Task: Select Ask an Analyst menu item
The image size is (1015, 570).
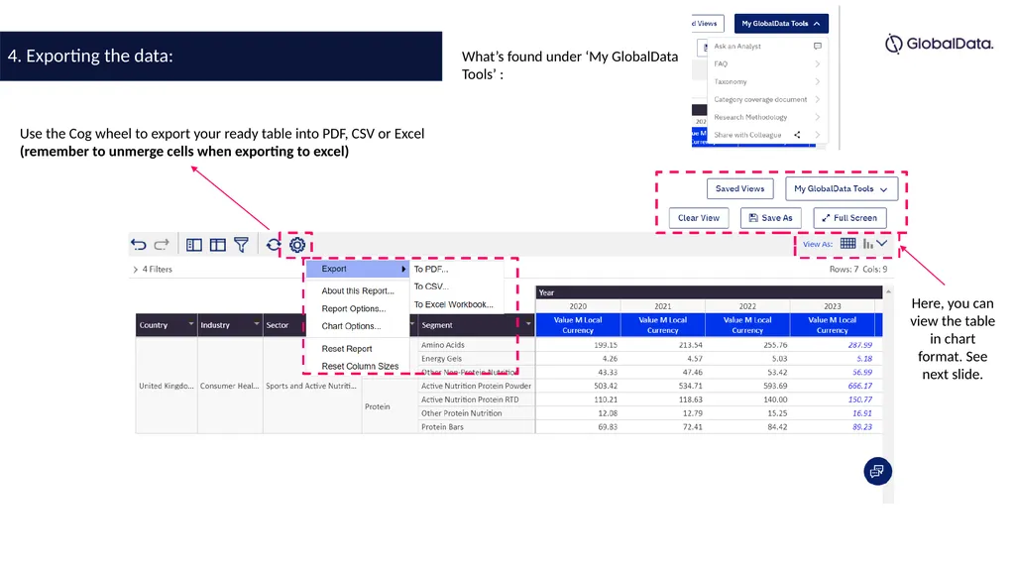Action: pyautogui.click(x=737, y=46)
